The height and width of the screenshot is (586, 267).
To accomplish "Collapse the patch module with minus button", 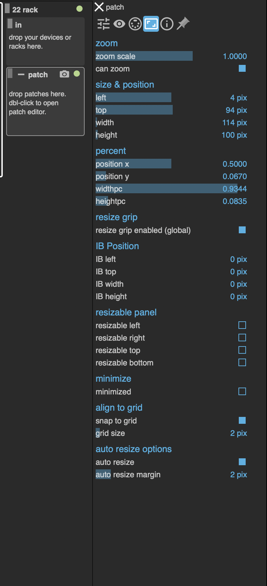I will (x=21, y=75).
